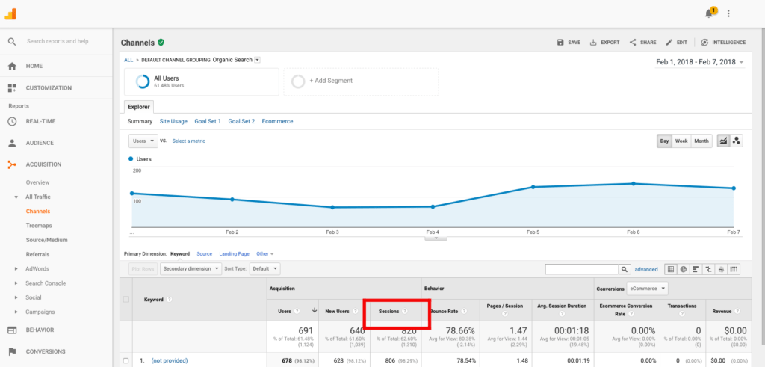
Task: Open the Explorer tab
Action: (x=139, y=107)
